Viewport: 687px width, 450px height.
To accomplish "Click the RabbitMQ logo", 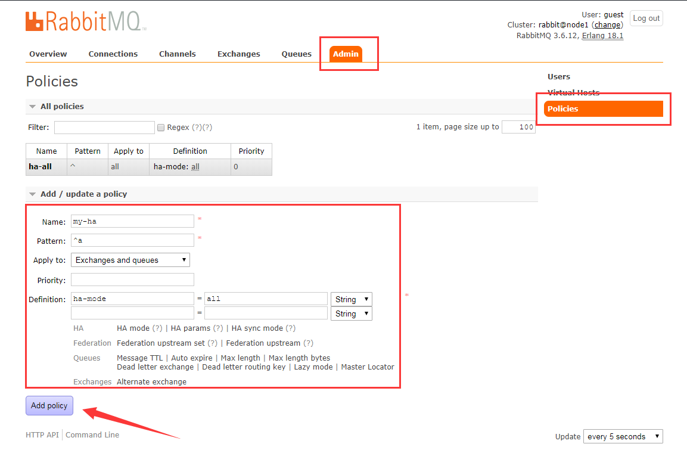I will [x=85, y=21].
